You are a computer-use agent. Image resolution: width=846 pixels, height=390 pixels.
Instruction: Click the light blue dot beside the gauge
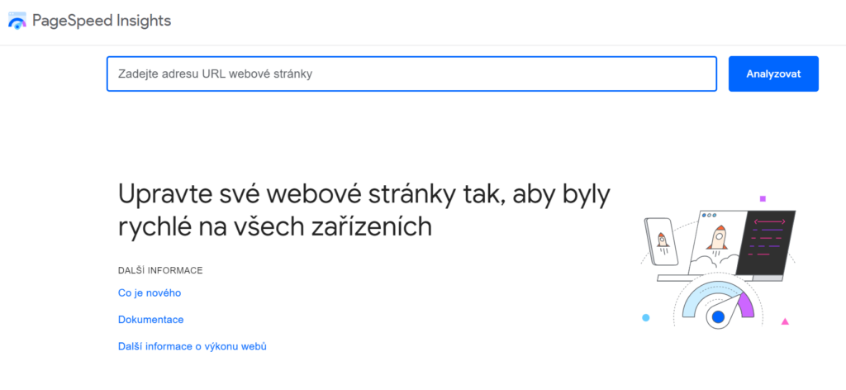(x=645, y=318)
